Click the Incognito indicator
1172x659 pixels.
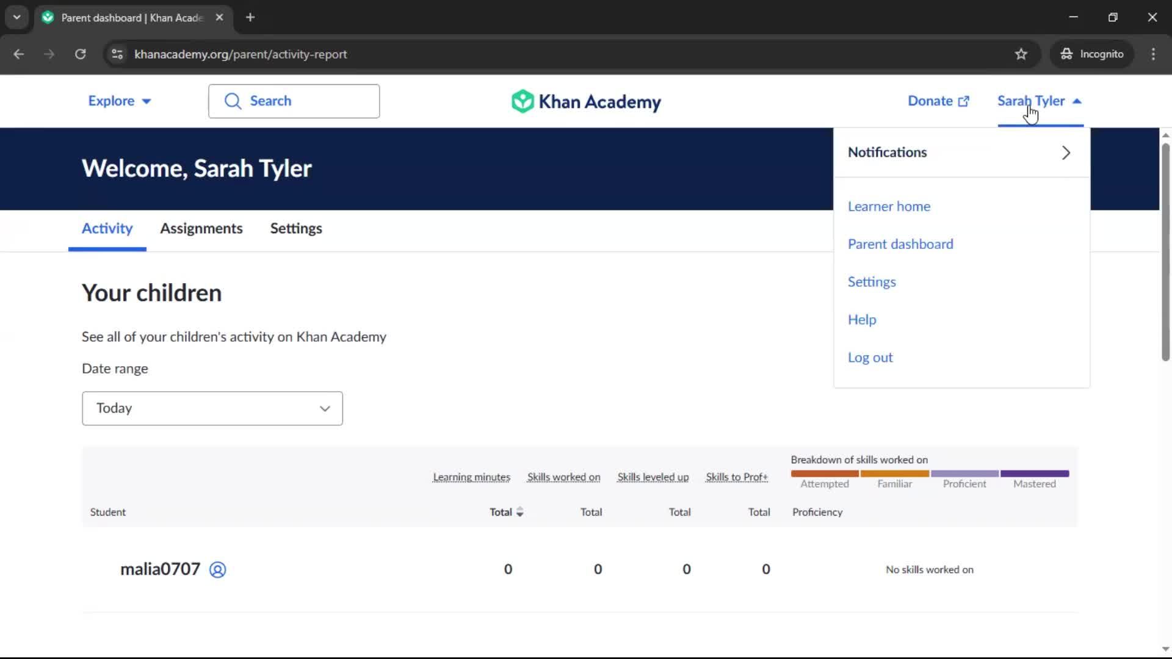tap(1092, 54)
